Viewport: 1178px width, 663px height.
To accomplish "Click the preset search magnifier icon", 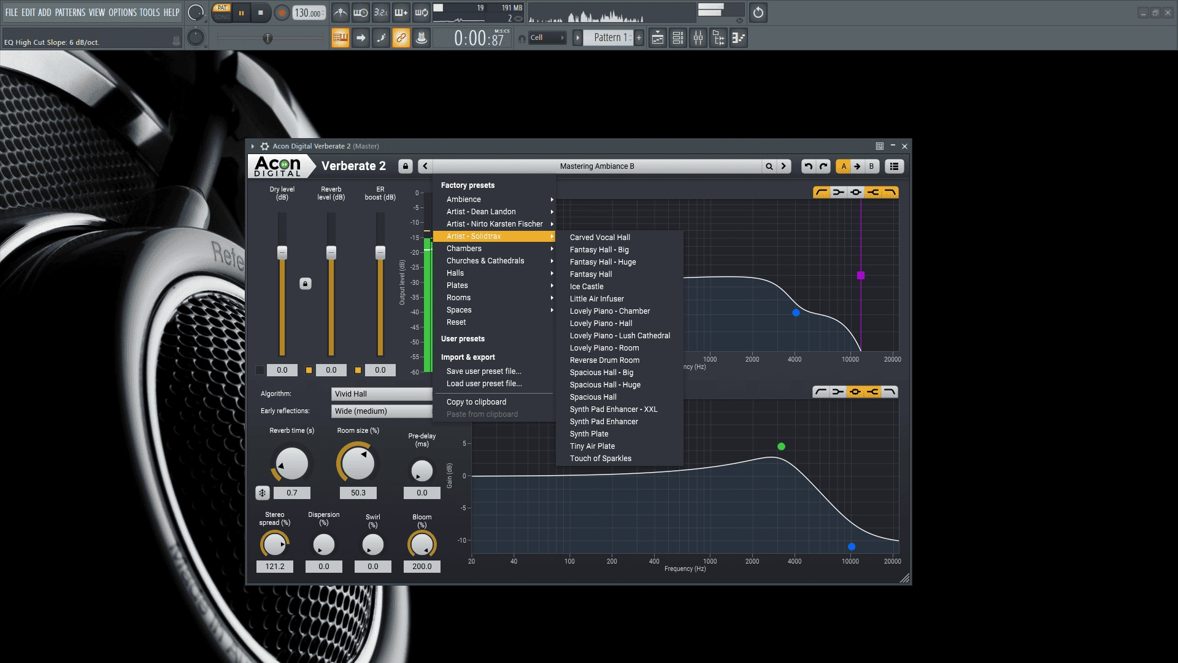I will tap(769, 166).
